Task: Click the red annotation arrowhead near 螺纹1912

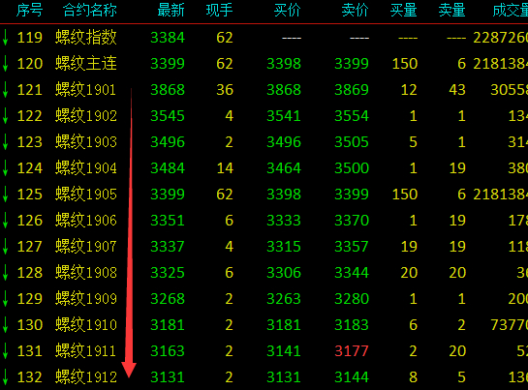Action: [129, 370]
